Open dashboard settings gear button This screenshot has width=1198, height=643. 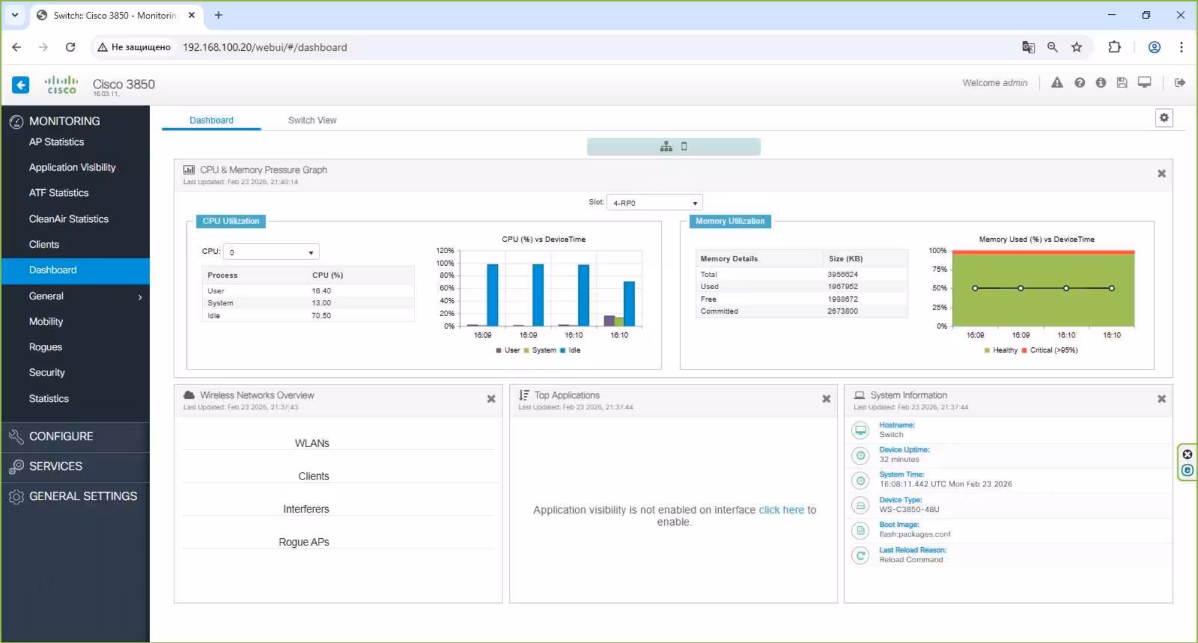pos(1164,118)
